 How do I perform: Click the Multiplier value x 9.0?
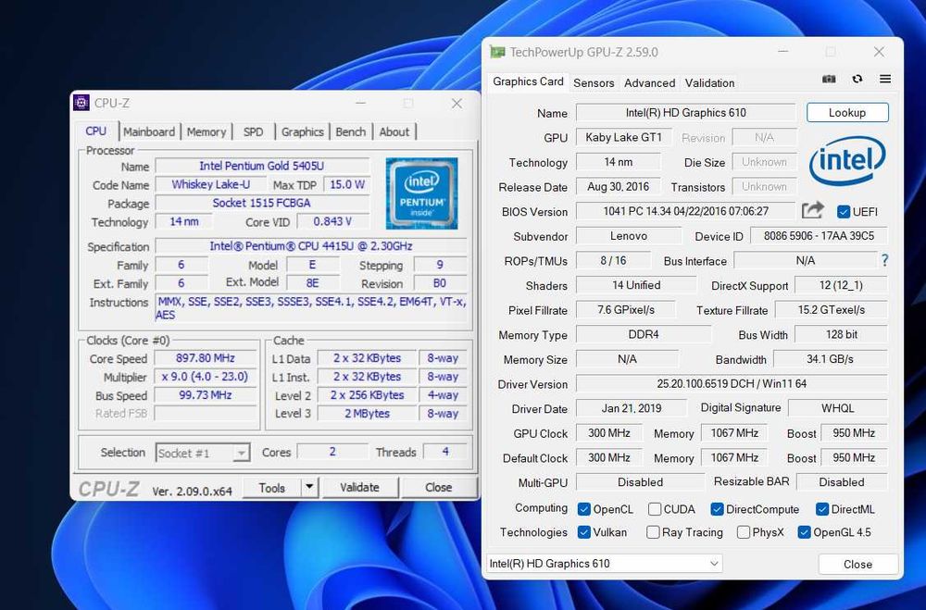tap(205, 376)
